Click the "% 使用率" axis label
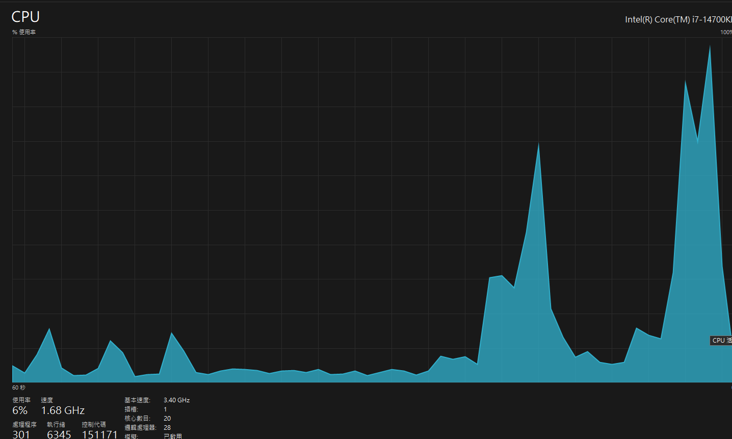Image resolution: width=732 pixels, height=439 pixels. pos(24,32)
